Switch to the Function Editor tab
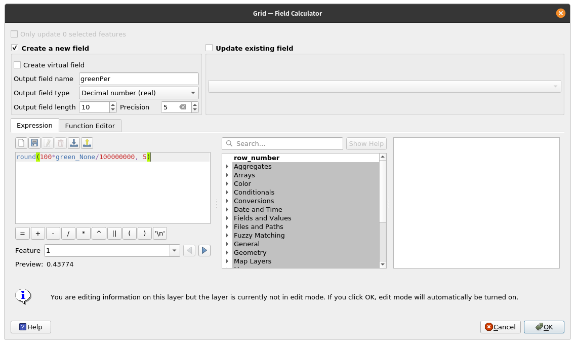The height and width of the screenshot is (344, 575). tap(90, 126)
